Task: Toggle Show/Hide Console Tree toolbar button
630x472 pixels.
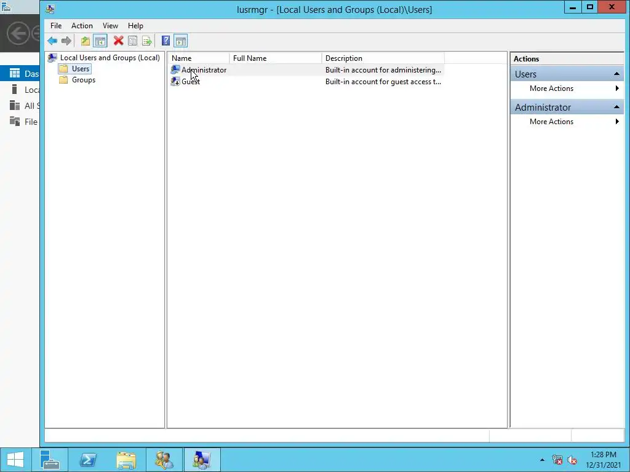Action: (x=100, y=41)
